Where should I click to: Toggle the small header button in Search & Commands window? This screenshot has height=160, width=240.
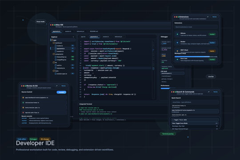coord(208,92)
